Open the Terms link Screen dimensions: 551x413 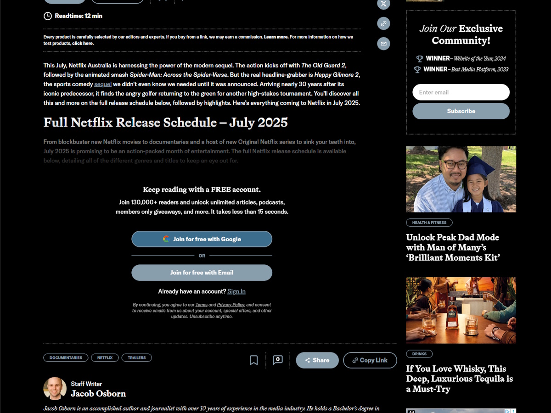pos(202,305)
